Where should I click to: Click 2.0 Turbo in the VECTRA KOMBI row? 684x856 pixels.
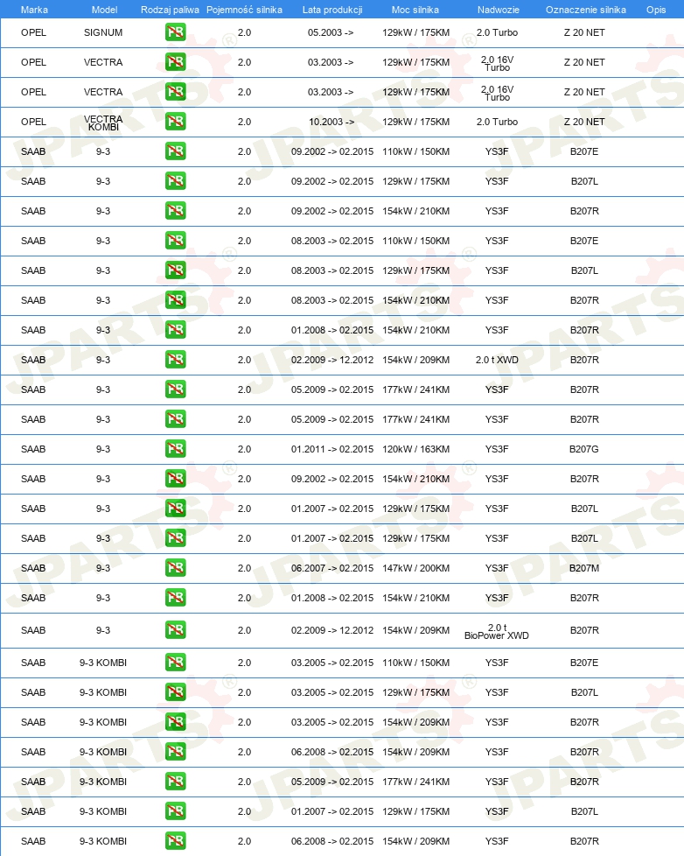(x=497, y=122)
